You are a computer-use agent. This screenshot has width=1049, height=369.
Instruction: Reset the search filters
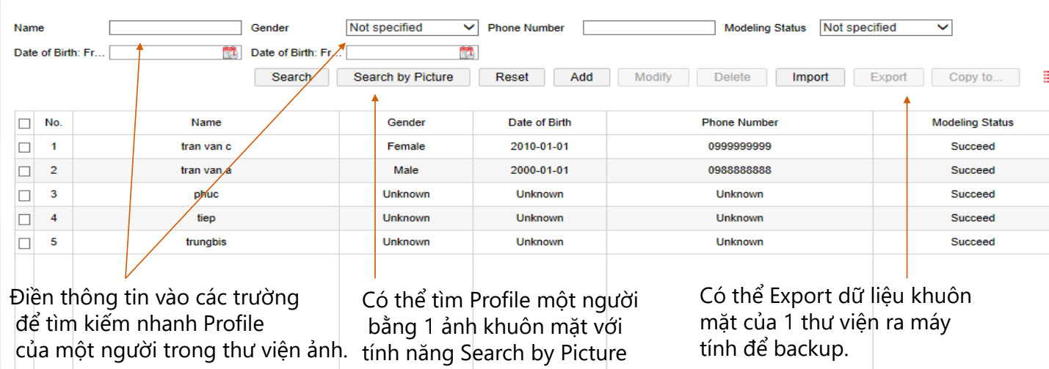pyautogui.click(x=512, y=77)
